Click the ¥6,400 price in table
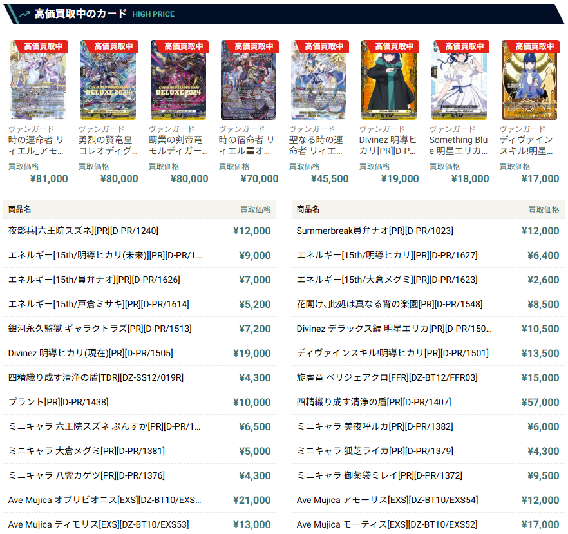Screen dimensions: 568x534 point(544,256)
